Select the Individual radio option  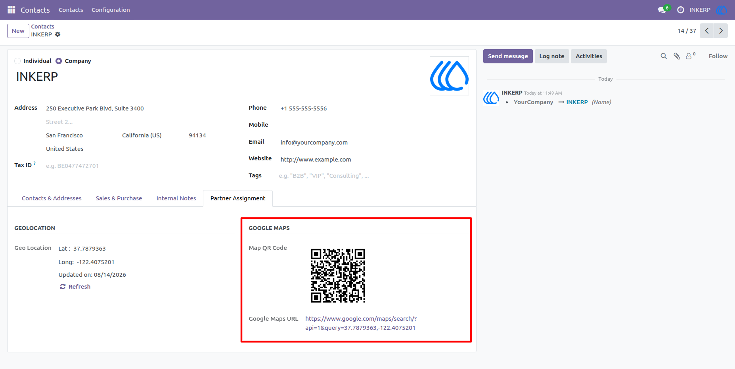point(17,61)
